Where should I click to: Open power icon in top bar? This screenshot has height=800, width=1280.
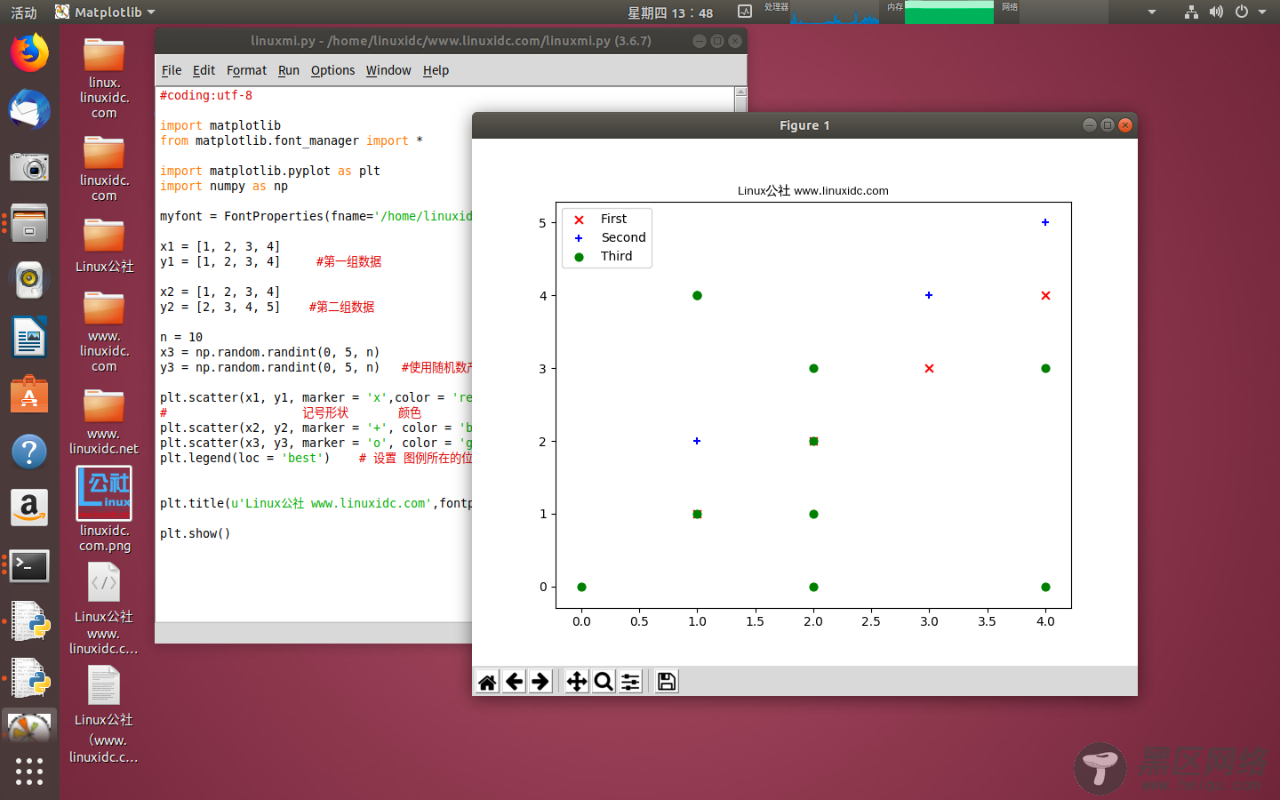pyautogui.click(x=1242, y=12)
